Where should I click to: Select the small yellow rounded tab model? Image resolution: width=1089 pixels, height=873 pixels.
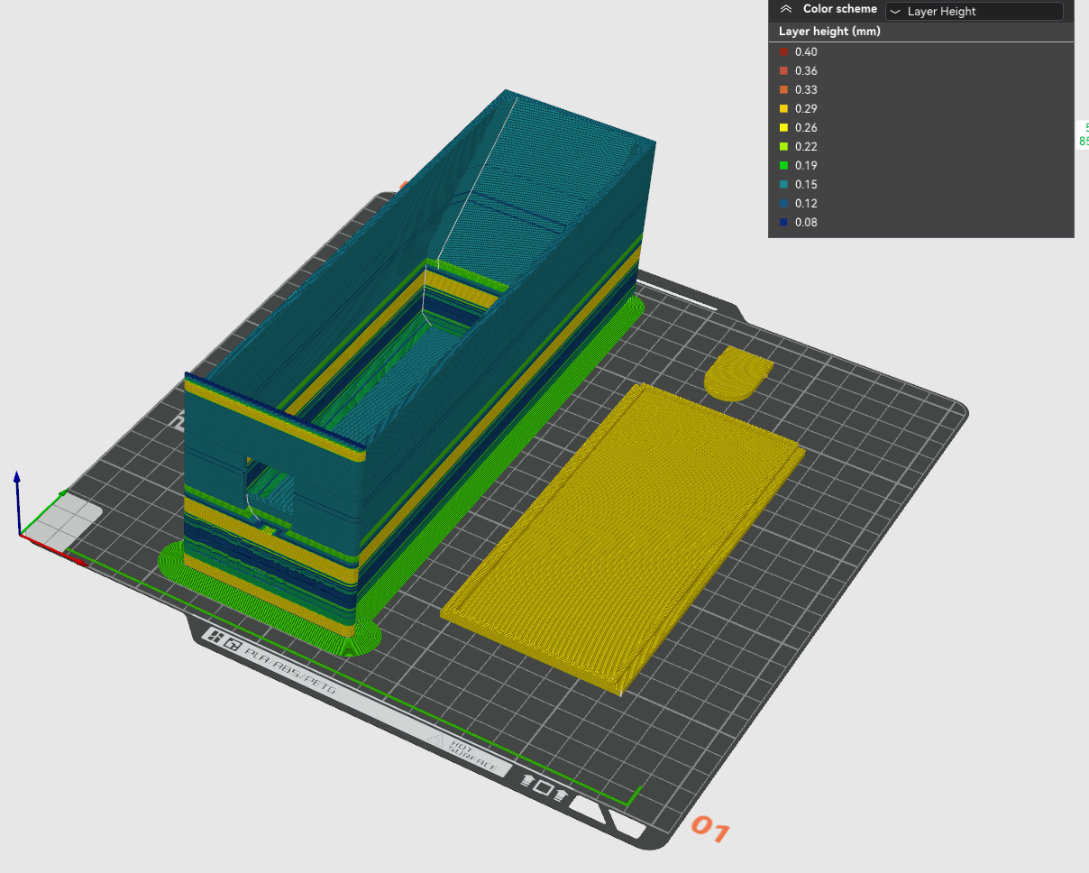(737, 374)
